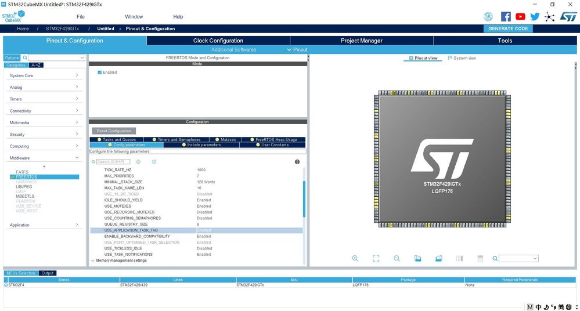The height and width of the screenshot is (311, 580).
Task: Click the STM32CubeMX logo
Action: coord(13,17)
